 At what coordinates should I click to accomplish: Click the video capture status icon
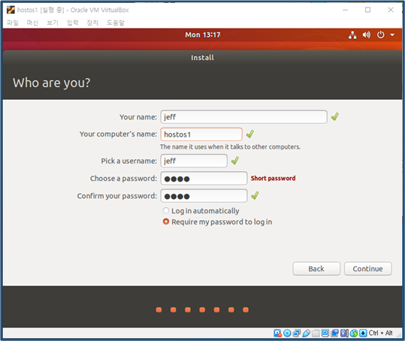click(x=334, y=333)
